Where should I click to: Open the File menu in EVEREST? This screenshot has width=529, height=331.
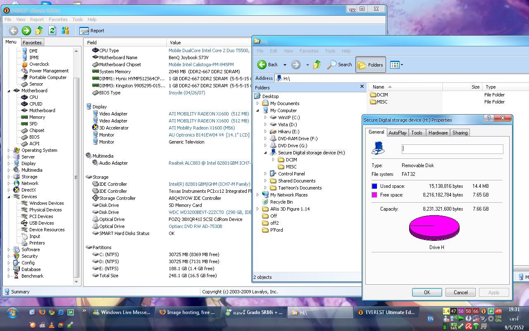[x=8, y=19]
